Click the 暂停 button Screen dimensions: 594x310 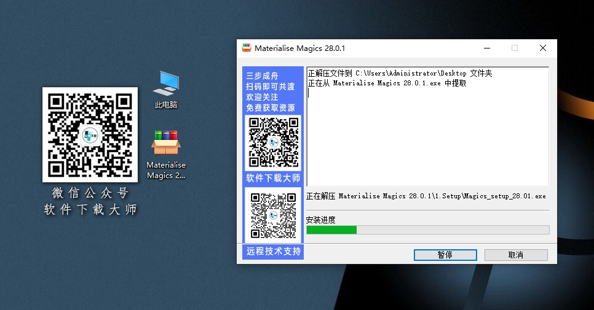[445, 255]
